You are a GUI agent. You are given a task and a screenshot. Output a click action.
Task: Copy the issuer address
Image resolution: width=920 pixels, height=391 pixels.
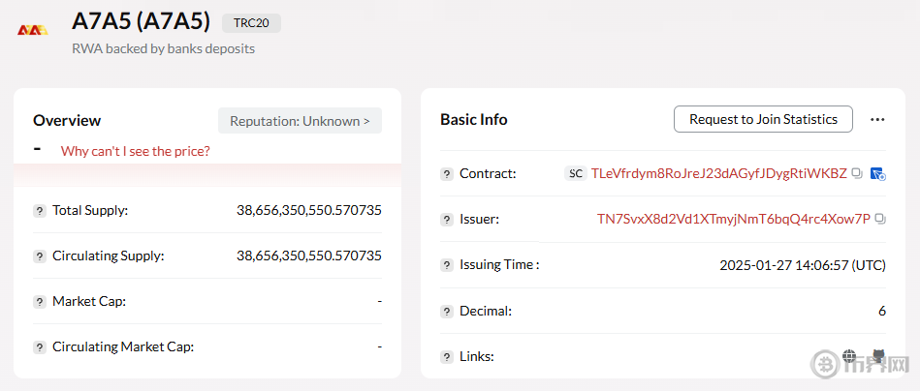tap(879, 219)
